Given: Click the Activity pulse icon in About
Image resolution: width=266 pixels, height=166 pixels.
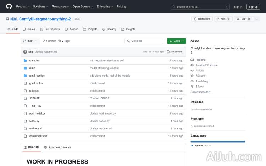Looking at the screenshot, I should pyautogui.click(x=192, y=71).
